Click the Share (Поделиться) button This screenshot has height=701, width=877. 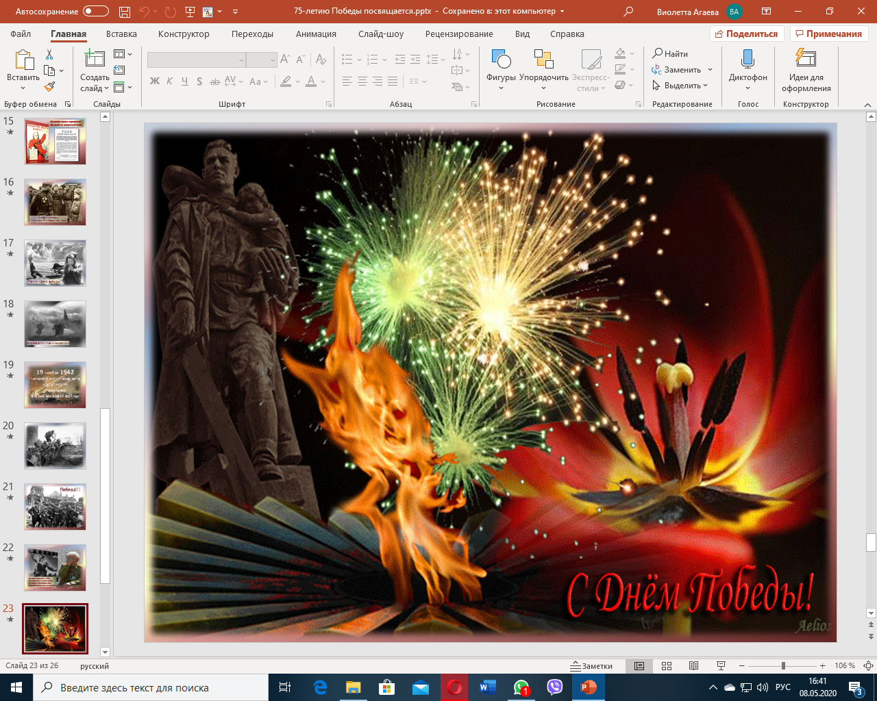click(746, 34)
